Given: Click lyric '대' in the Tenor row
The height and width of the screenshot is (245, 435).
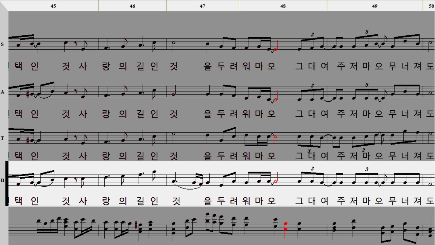Looking at the screenshot, I should coord(312,156).
